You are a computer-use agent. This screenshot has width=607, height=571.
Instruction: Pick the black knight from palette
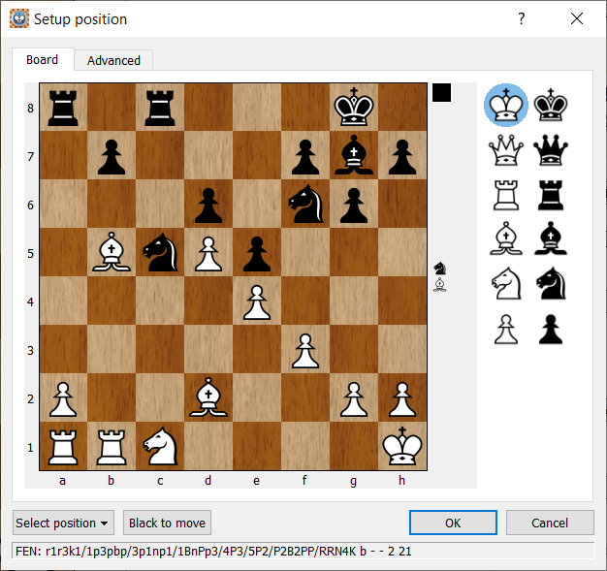click(551, 284)
